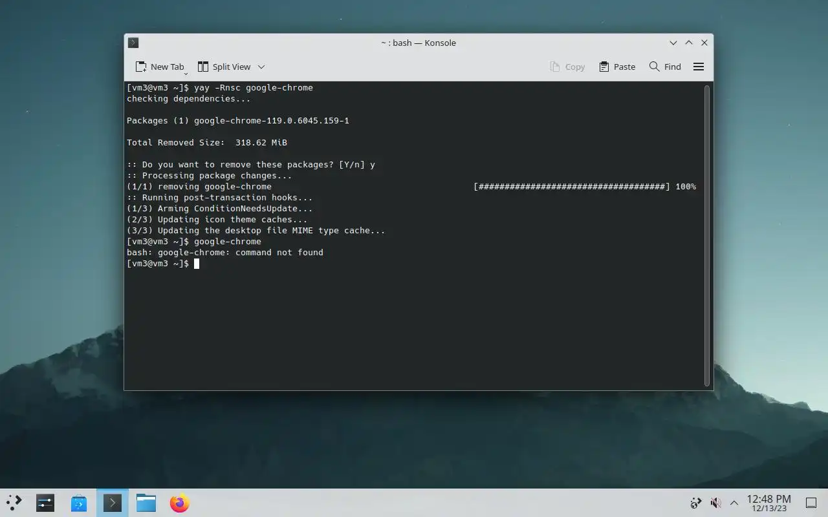Click the 'yay -Rnsc google-chrome' command text
Viewport: 828px width, 517px height.
[x=254, y=87]
